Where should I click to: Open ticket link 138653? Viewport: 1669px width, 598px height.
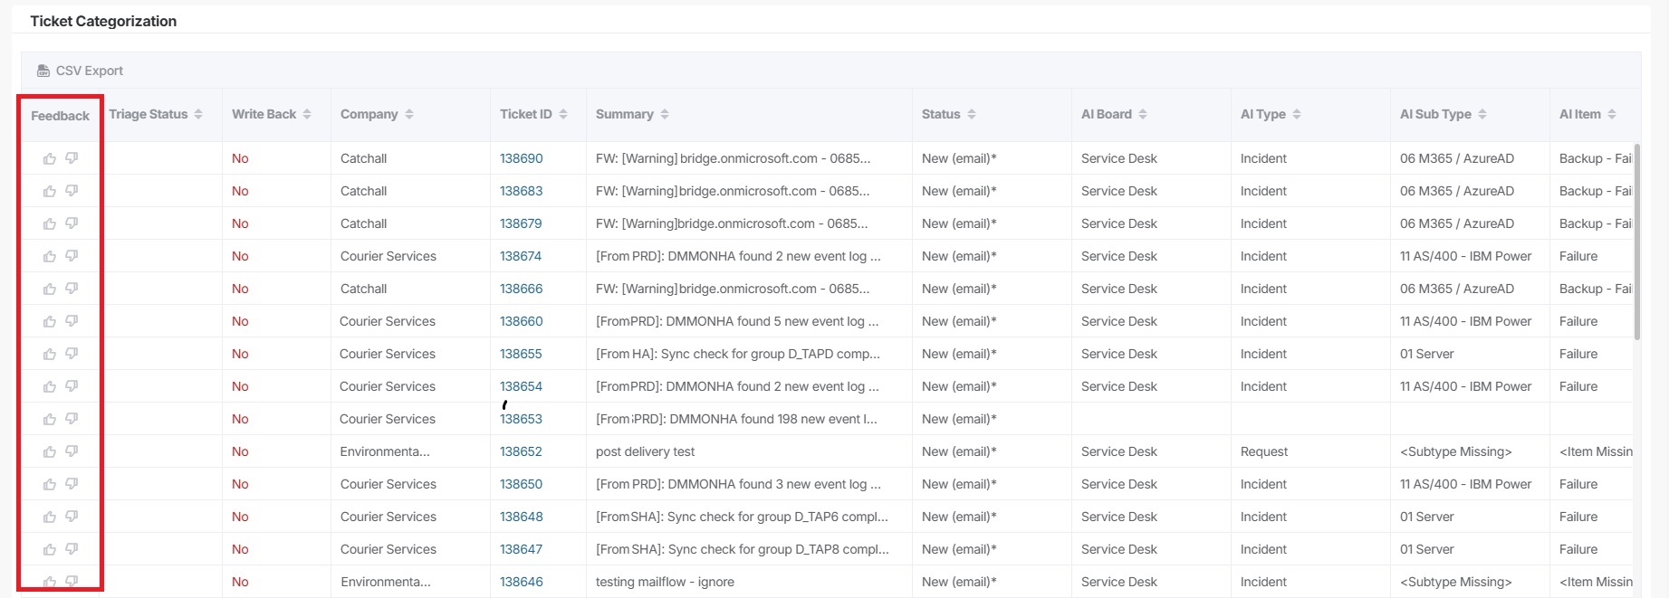point(521,419)
